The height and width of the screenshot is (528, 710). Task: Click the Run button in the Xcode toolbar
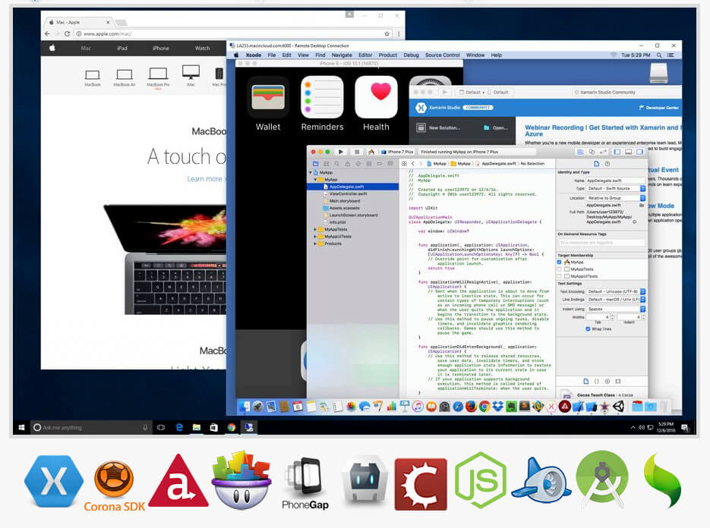[340, 152]
